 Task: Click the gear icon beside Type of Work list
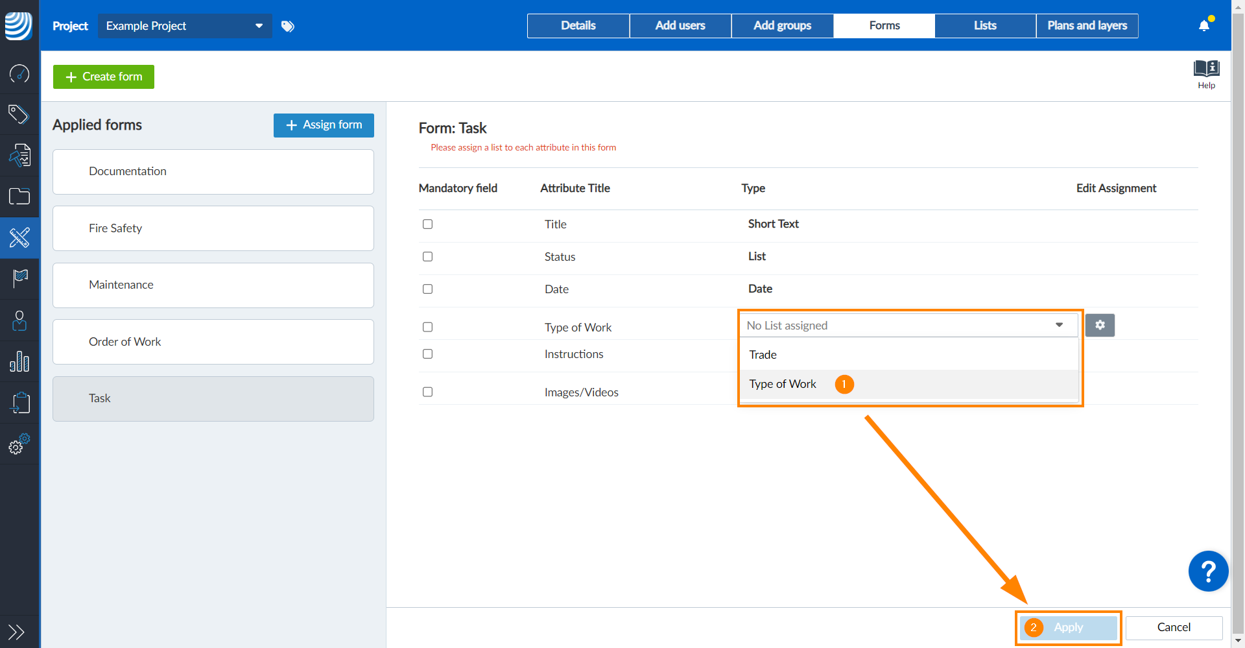coord(1100,326)
